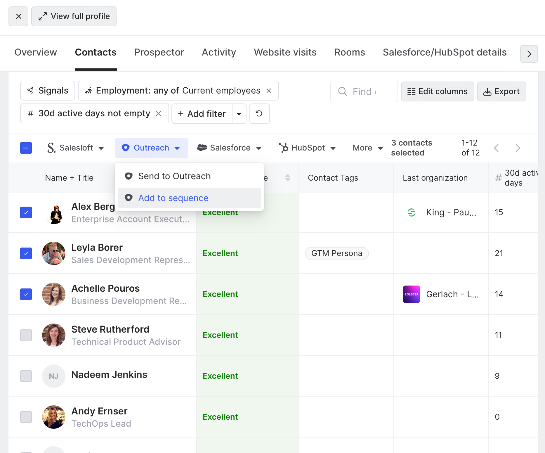Switch to the Prospector tab
Viewport: 545px width, 453px height.
tap(159, 52)
